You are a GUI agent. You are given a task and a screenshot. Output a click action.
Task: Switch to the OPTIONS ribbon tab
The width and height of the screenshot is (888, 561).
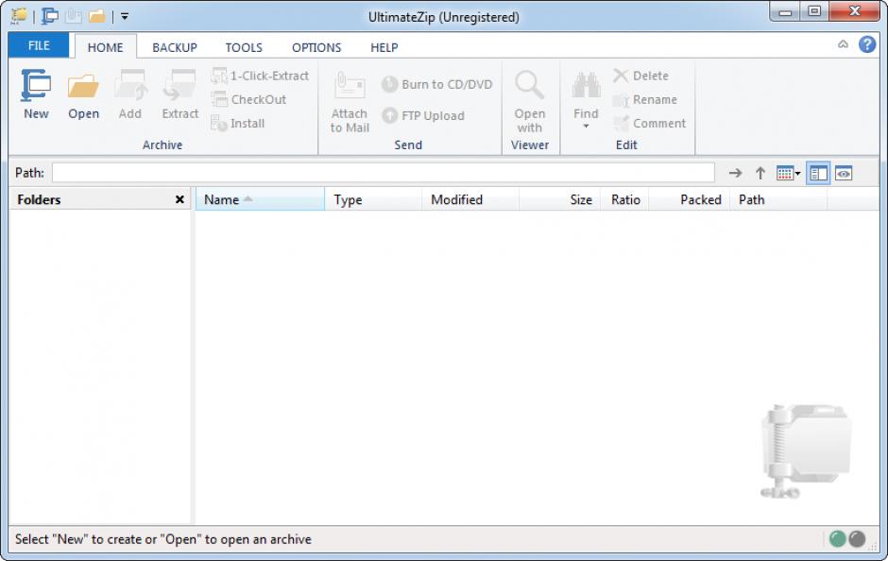(316, 47)
